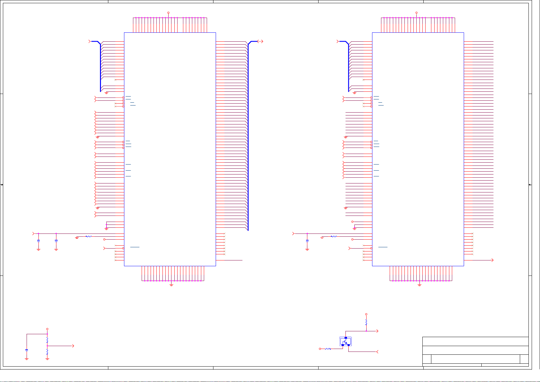Click the bidirectional bus port right of the left IC
Screen dimensions: 540x382
point(261,41)
